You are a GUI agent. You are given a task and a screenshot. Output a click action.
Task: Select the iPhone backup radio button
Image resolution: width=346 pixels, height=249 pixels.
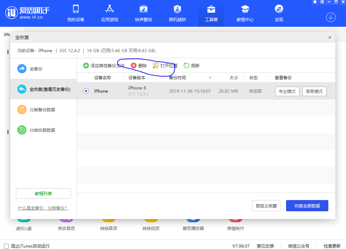(x=86, y=91)
